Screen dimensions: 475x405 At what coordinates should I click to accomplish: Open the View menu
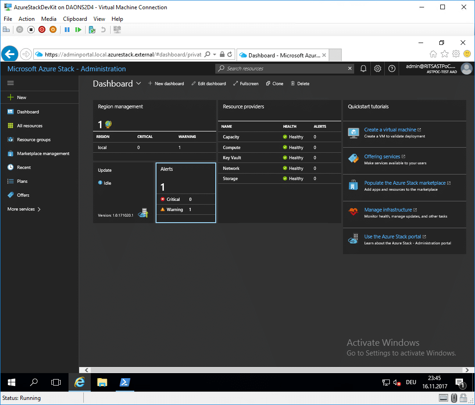[100, 19]
